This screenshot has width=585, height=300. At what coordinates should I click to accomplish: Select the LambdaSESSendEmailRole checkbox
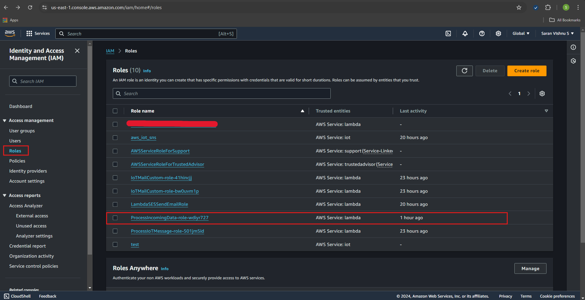(x=115, y=205)
